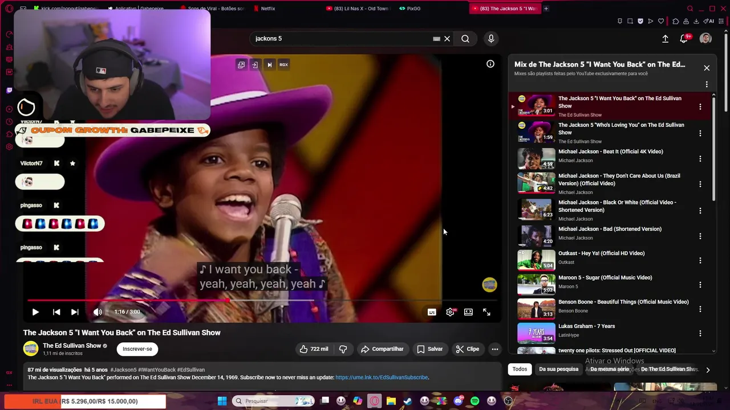Viewport: 730px width, 410px height.
Task: Select the 'Da mesma série' filter chip
Action: 610,369
